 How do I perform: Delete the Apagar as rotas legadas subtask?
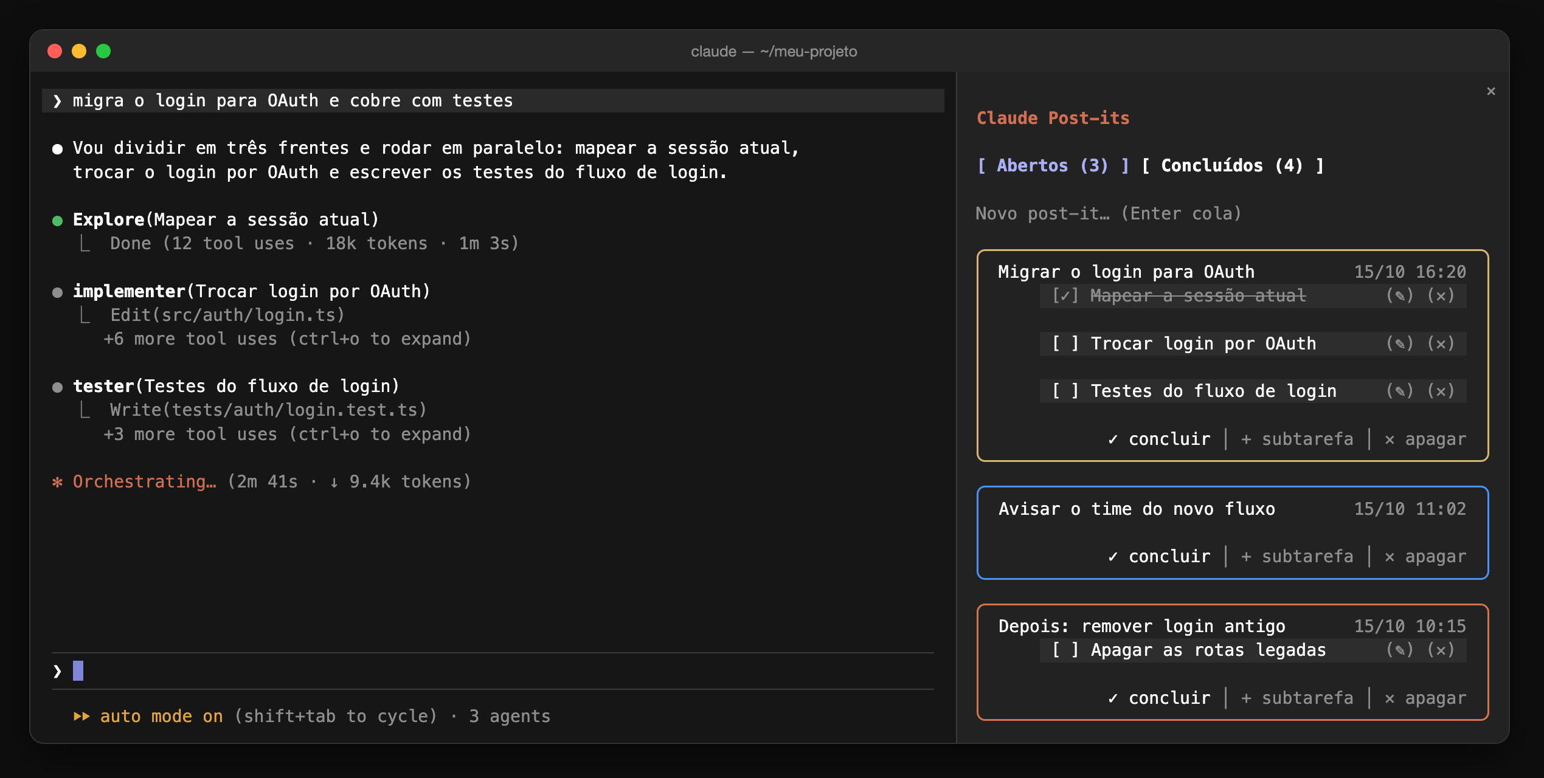pyautogui.click(x=1441, y=650)
